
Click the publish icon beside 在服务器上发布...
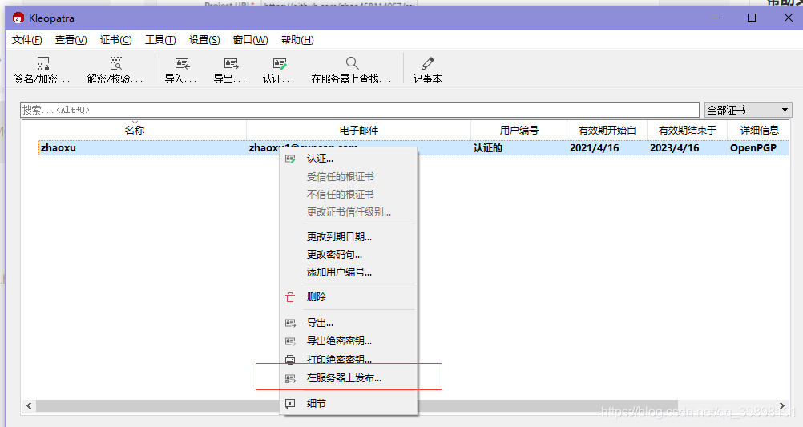click(x=290, y=378)
